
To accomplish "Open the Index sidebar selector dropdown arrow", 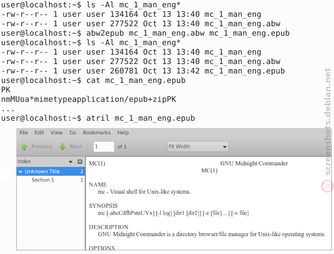I will (70, 162).
